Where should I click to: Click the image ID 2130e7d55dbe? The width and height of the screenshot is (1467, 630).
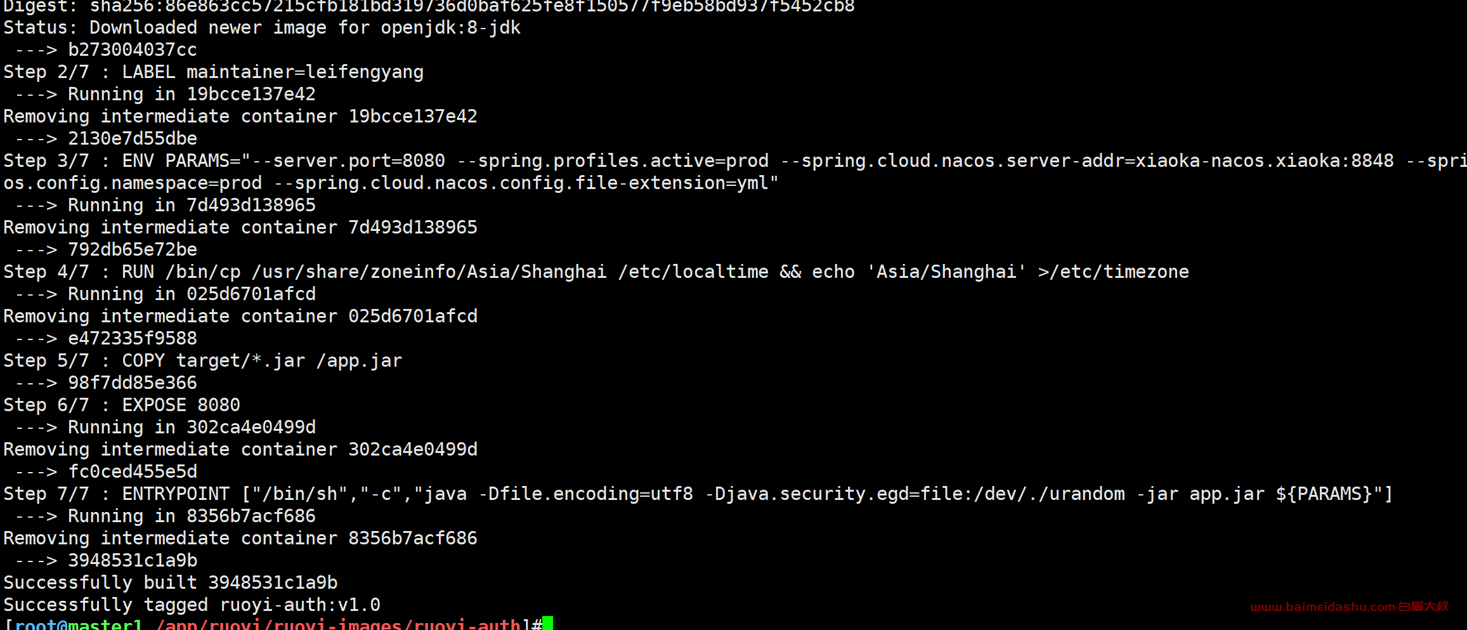[133, 138]
